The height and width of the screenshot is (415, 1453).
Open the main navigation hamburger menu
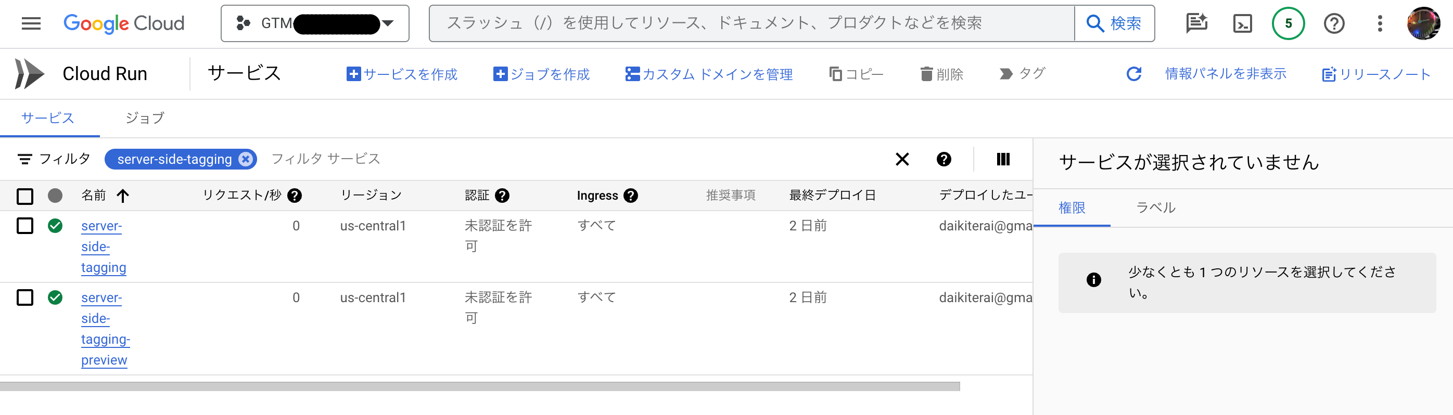[x=31, y=24]
